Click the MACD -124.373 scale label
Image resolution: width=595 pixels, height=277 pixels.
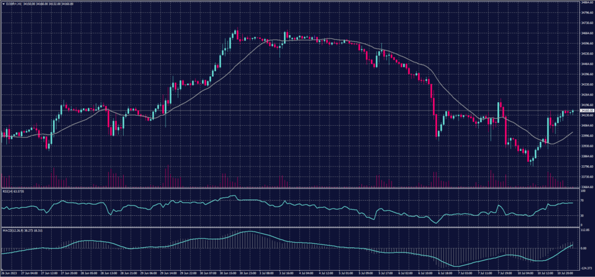(x=583, y=267)
